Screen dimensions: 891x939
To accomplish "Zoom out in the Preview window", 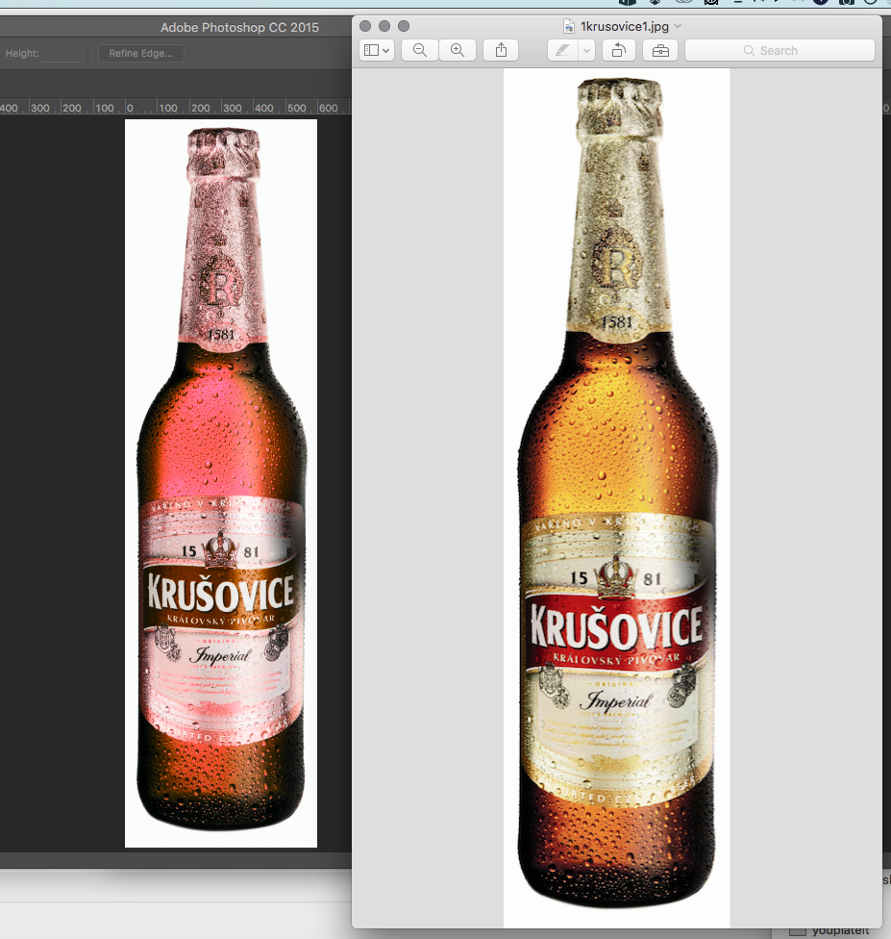I will (x=420, y=50).
